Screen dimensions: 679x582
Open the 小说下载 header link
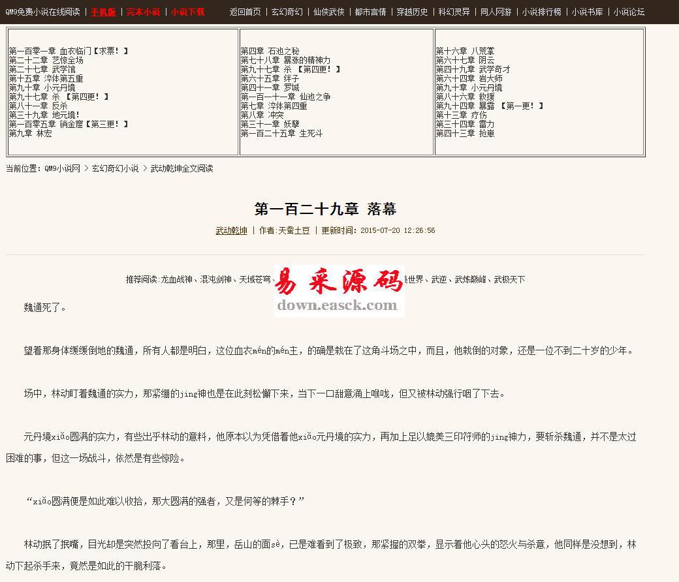[x=187, y=12]
